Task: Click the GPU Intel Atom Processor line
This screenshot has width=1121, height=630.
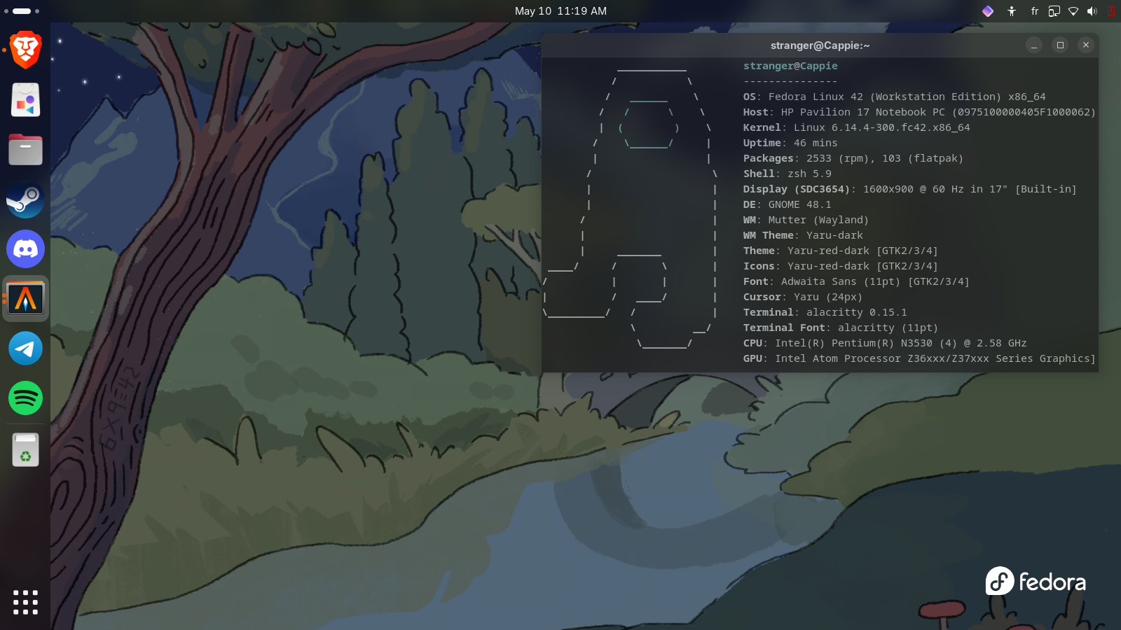Action: pyautogui.click(x=919, y=358)
